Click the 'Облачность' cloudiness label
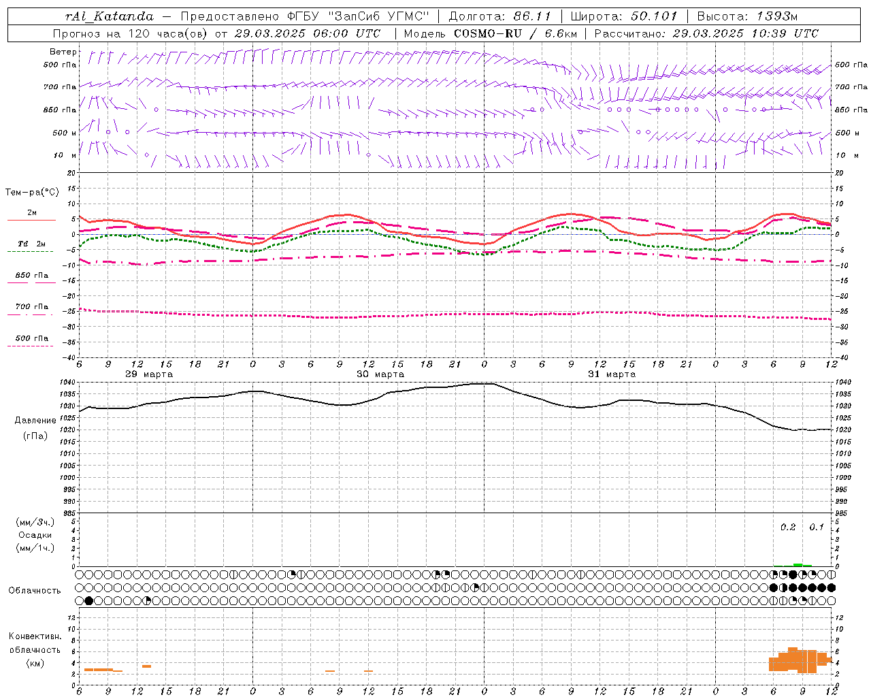Screen dimensions: 871x697 click(35, 590)
